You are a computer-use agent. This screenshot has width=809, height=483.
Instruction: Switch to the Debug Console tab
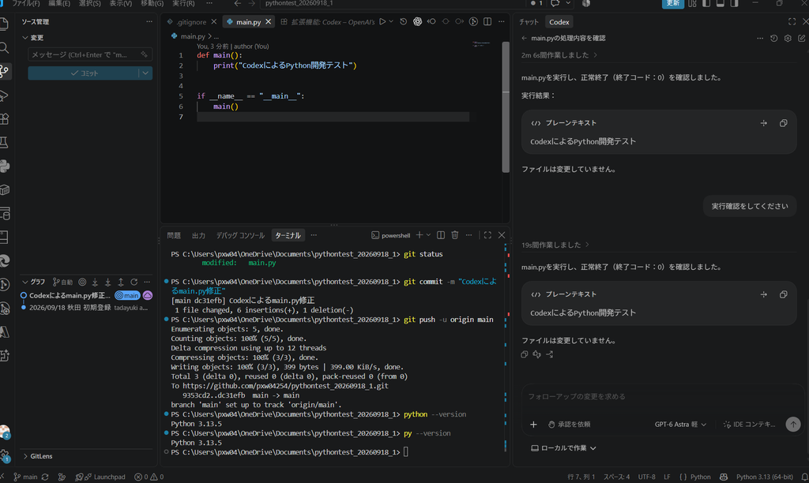click(x=240, y=235)
